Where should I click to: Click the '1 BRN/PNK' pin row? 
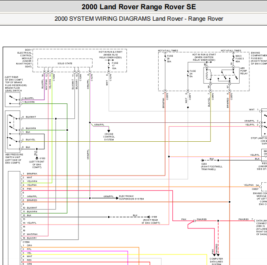point(30,174)
